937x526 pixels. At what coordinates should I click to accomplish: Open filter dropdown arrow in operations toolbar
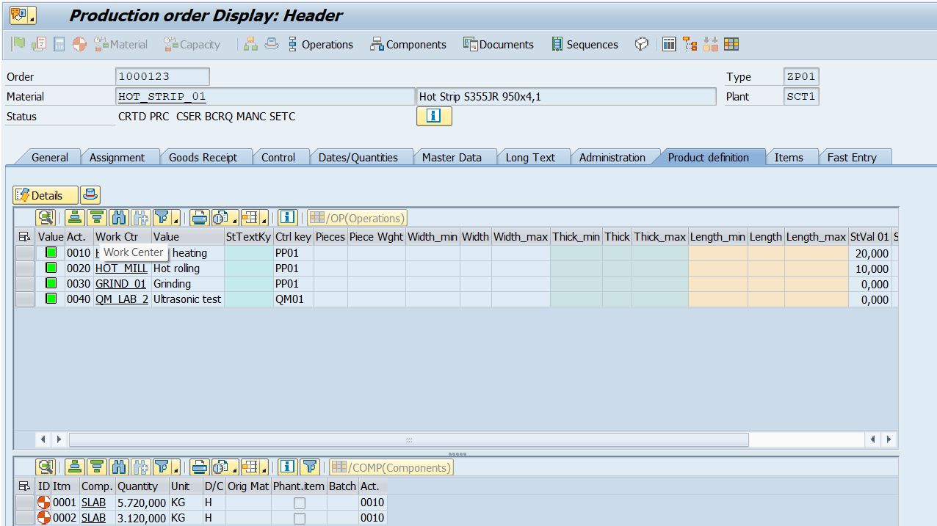point(176,220)
